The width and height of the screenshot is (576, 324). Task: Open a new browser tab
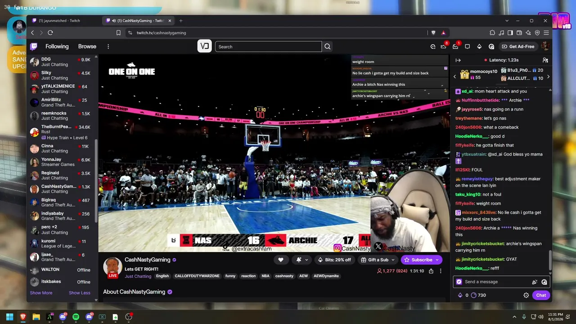point(181,21)
